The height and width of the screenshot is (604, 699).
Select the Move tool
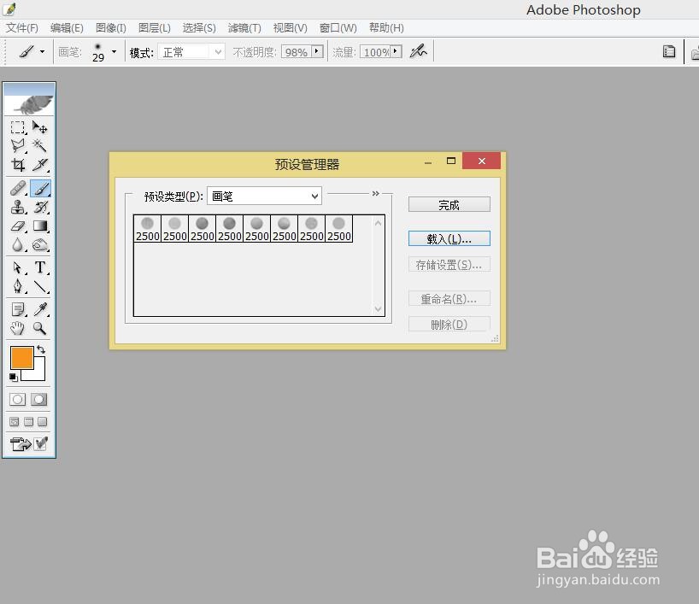tap(39, 127)
